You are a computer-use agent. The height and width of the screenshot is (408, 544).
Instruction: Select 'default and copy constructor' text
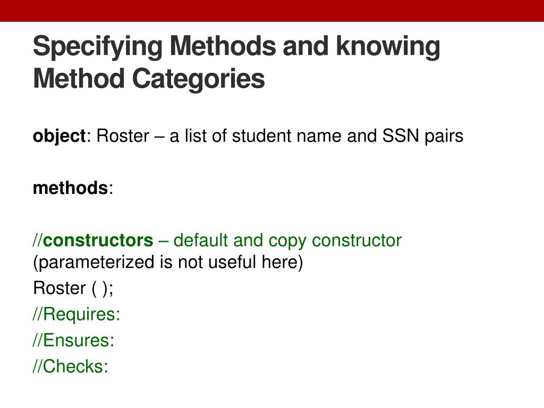click(287, 241)
